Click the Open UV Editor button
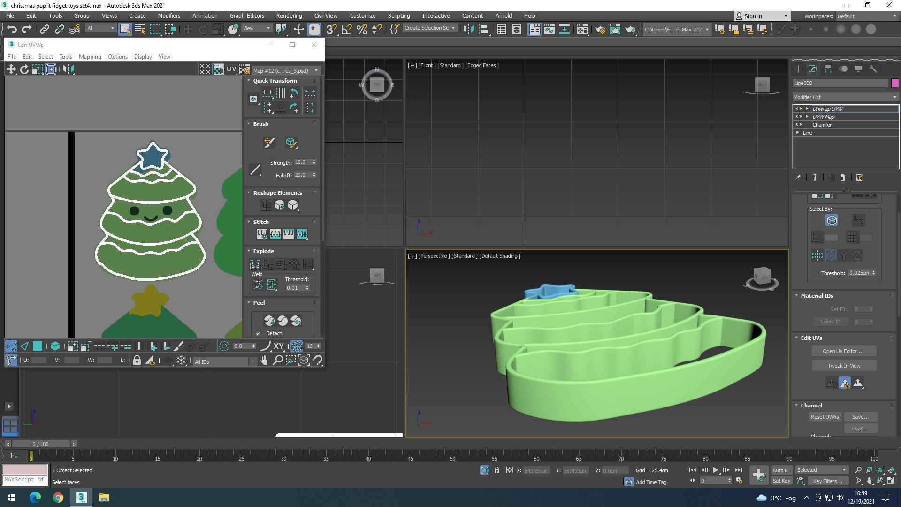Viewport: 901px width, 507px height. [843, 351]
